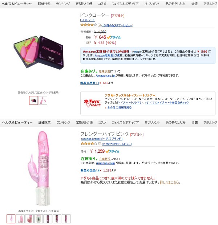This screenshot has height=225, width=218.
Task: Select the second thumbnail under the PINK-ROTAR box image
Action: [43, 100]
